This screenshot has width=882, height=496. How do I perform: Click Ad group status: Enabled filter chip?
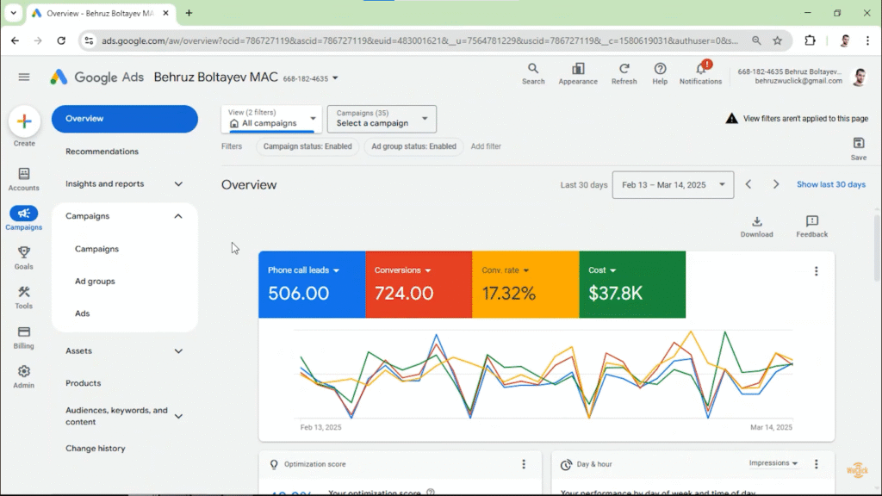pos(414,146)
